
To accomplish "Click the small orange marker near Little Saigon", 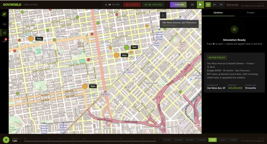I will [111, 48].
